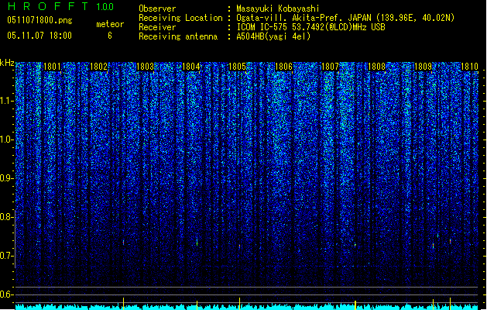Click the 1801 time marker
The image size is (487, 310).
[x=52, y=67]
